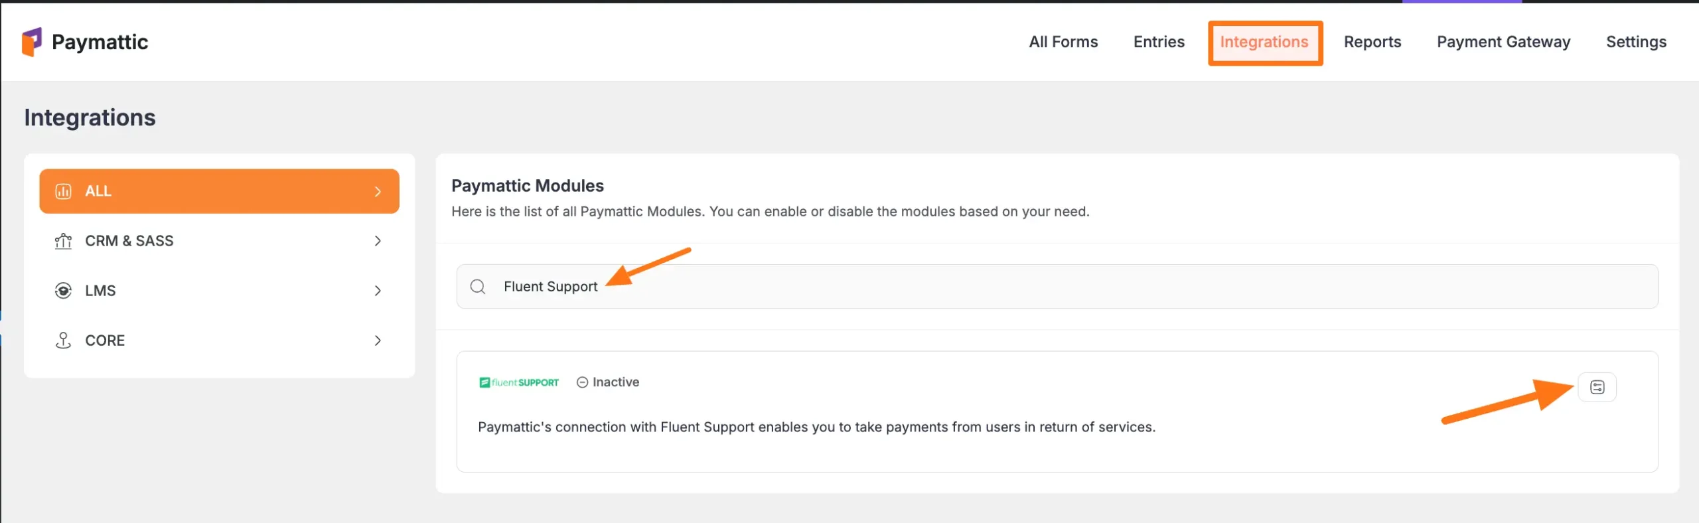Toggle the Fluent Support module switch
The height and width of the screenshot is (523, 1699).
tap(1597, 387)
